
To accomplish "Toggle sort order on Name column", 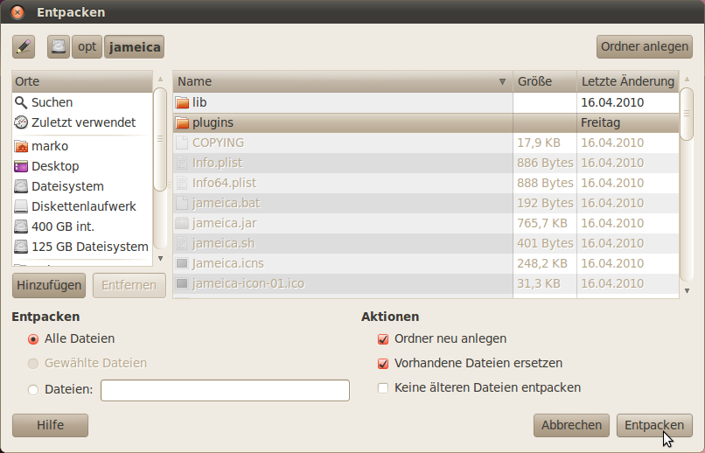I will 343,81.
